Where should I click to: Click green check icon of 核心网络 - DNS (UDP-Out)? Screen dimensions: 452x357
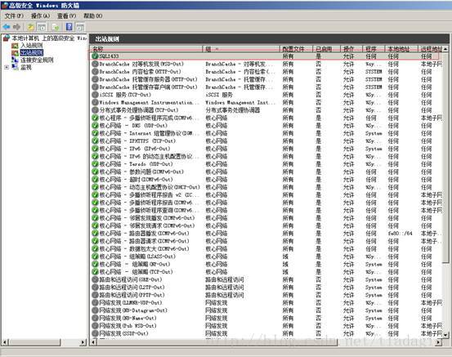pos(95,125)
